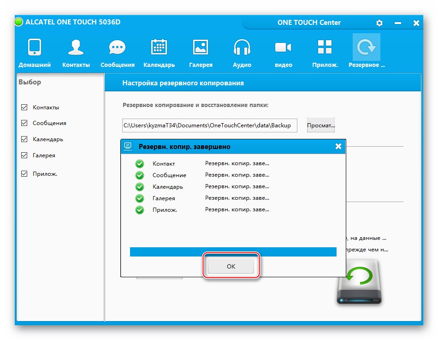Click the ALCATEL ONE TOUCH 5036D title
The width and height of the screenshot is (438, 340).
pyautogui.click(x=73, y=22)
